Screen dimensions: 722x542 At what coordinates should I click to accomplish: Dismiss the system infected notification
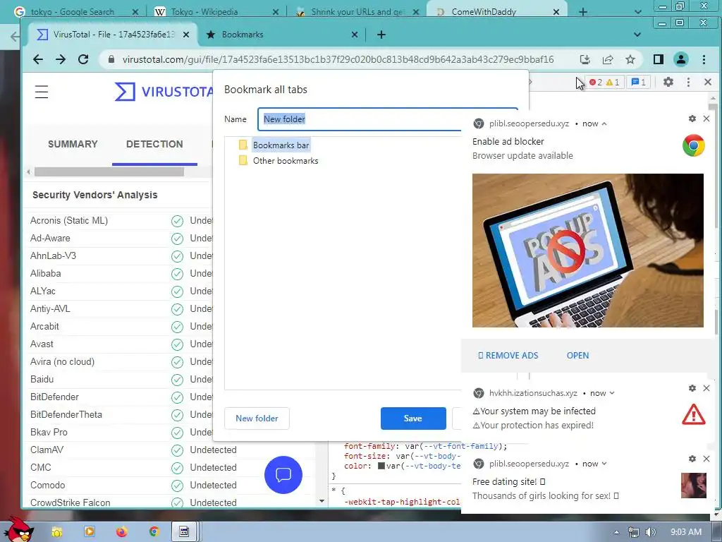tap(706, 388)
